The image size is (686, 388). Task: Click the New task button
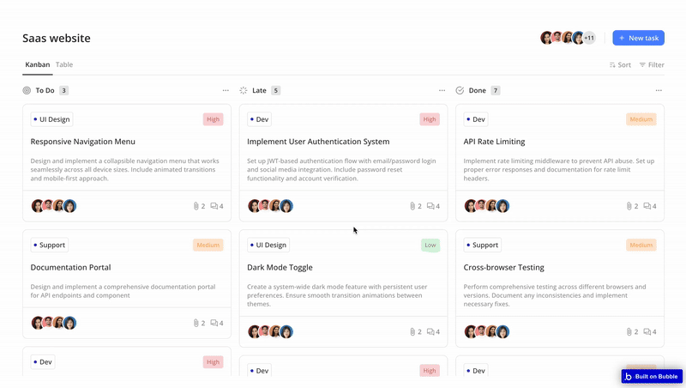tap(638, 38)
